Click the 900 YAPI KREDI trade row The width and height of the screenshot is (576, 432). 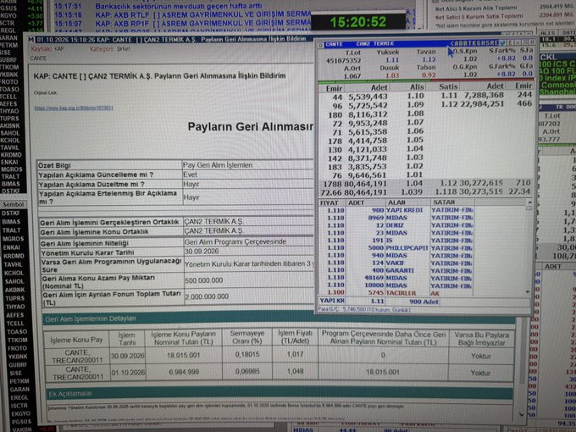(396, 210)
